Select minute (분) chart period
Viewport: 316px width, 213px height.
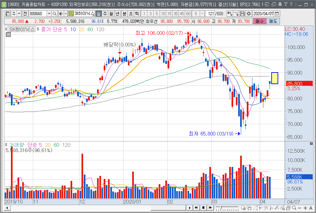pos(125,14)
